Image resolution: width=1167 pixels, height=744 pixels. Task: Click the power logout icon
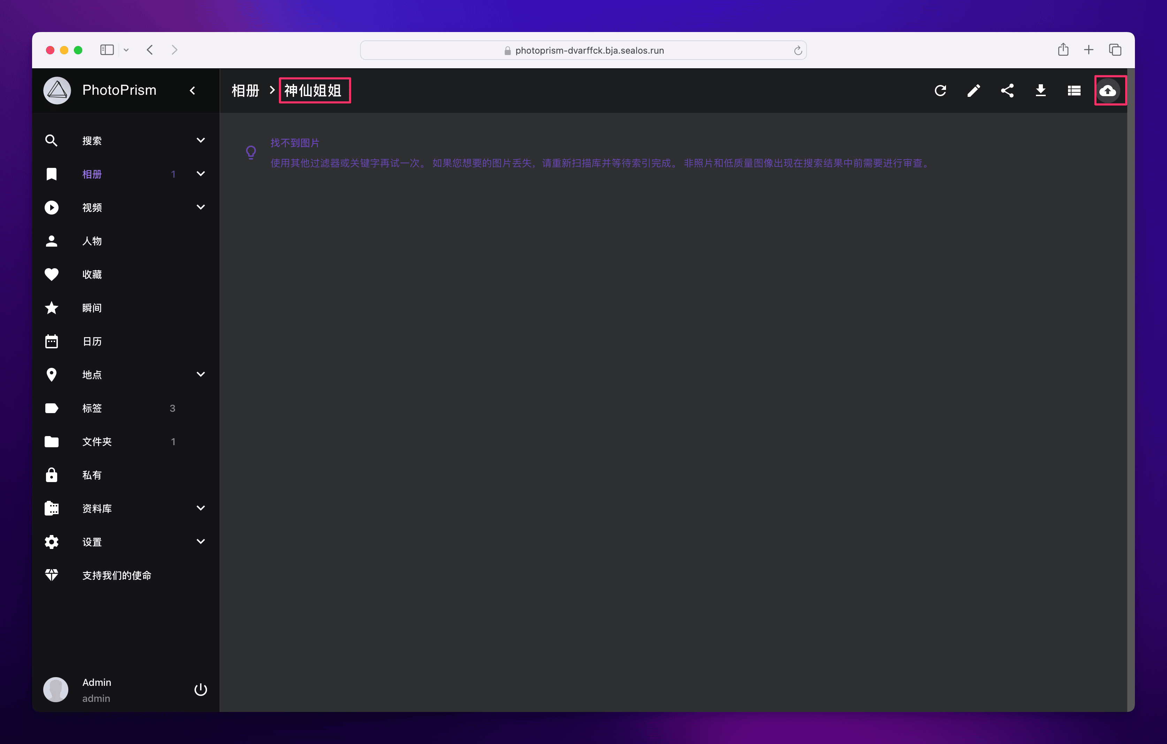coord(200,689)
